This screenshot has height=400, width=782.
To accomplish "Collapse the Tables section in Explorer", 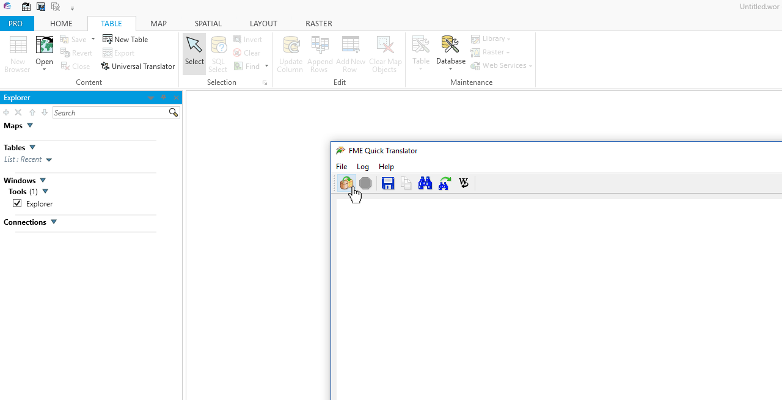I will pyautogui.click(x=32, y=147).
